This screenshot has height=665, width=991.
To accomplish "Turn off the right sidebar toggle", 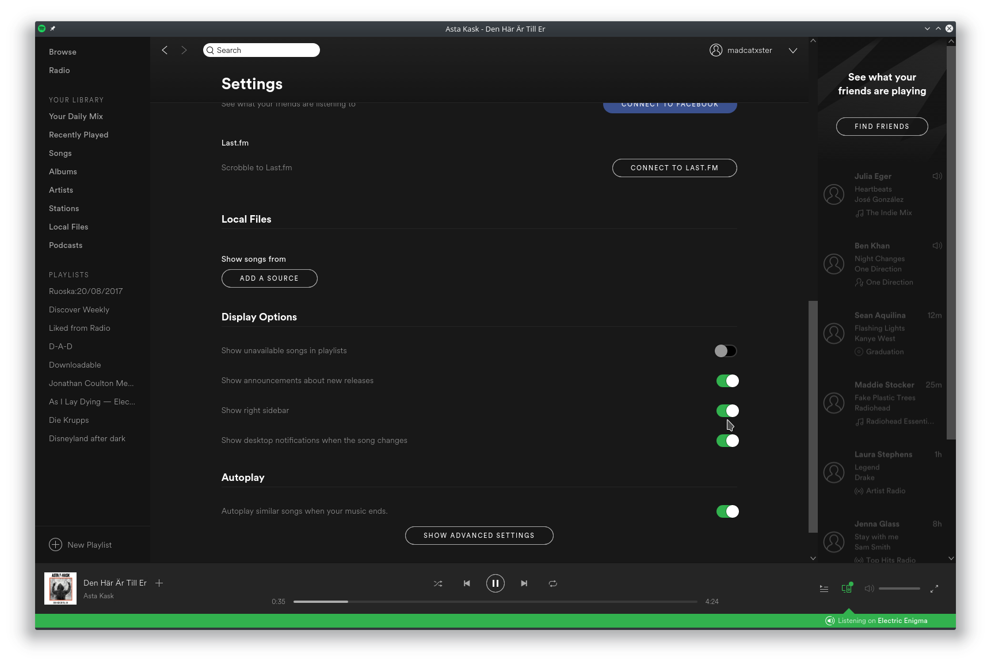I will (x=727, y=411).
